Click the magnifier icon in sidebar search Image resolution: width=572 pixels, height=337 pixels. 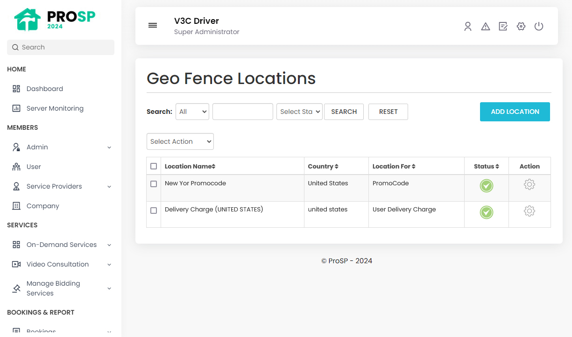click(15, 47)
